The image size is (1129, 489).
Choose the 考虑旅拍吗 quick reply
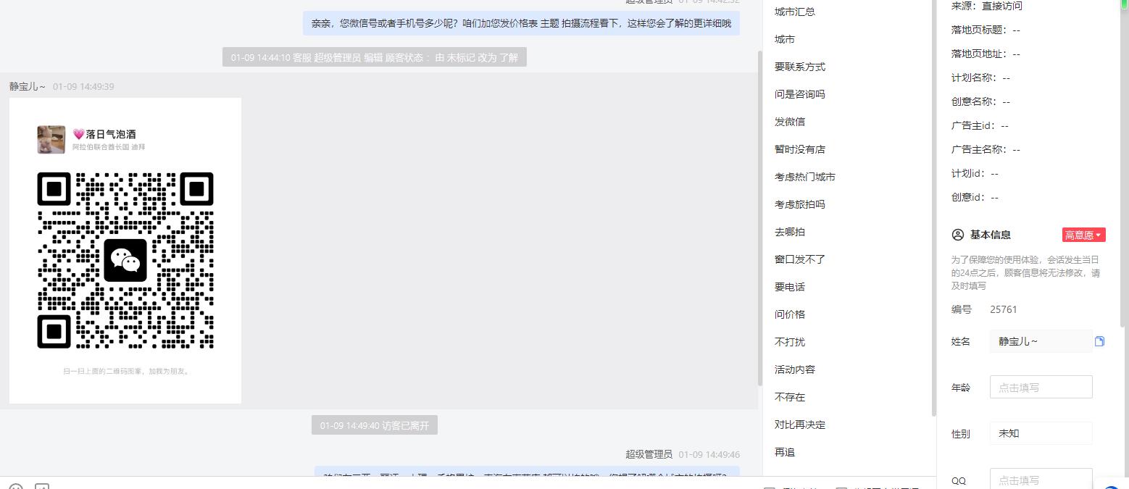pos(800,204)
